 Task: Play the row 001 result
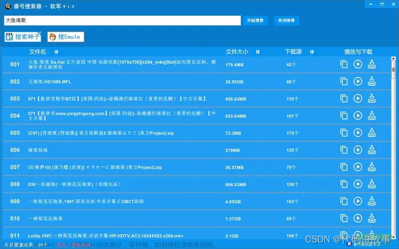point(358,64)
